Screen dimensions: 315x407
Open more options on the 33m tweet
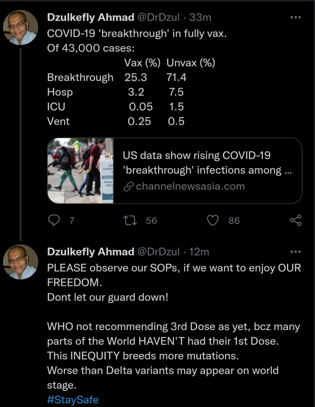pos(296,17)
